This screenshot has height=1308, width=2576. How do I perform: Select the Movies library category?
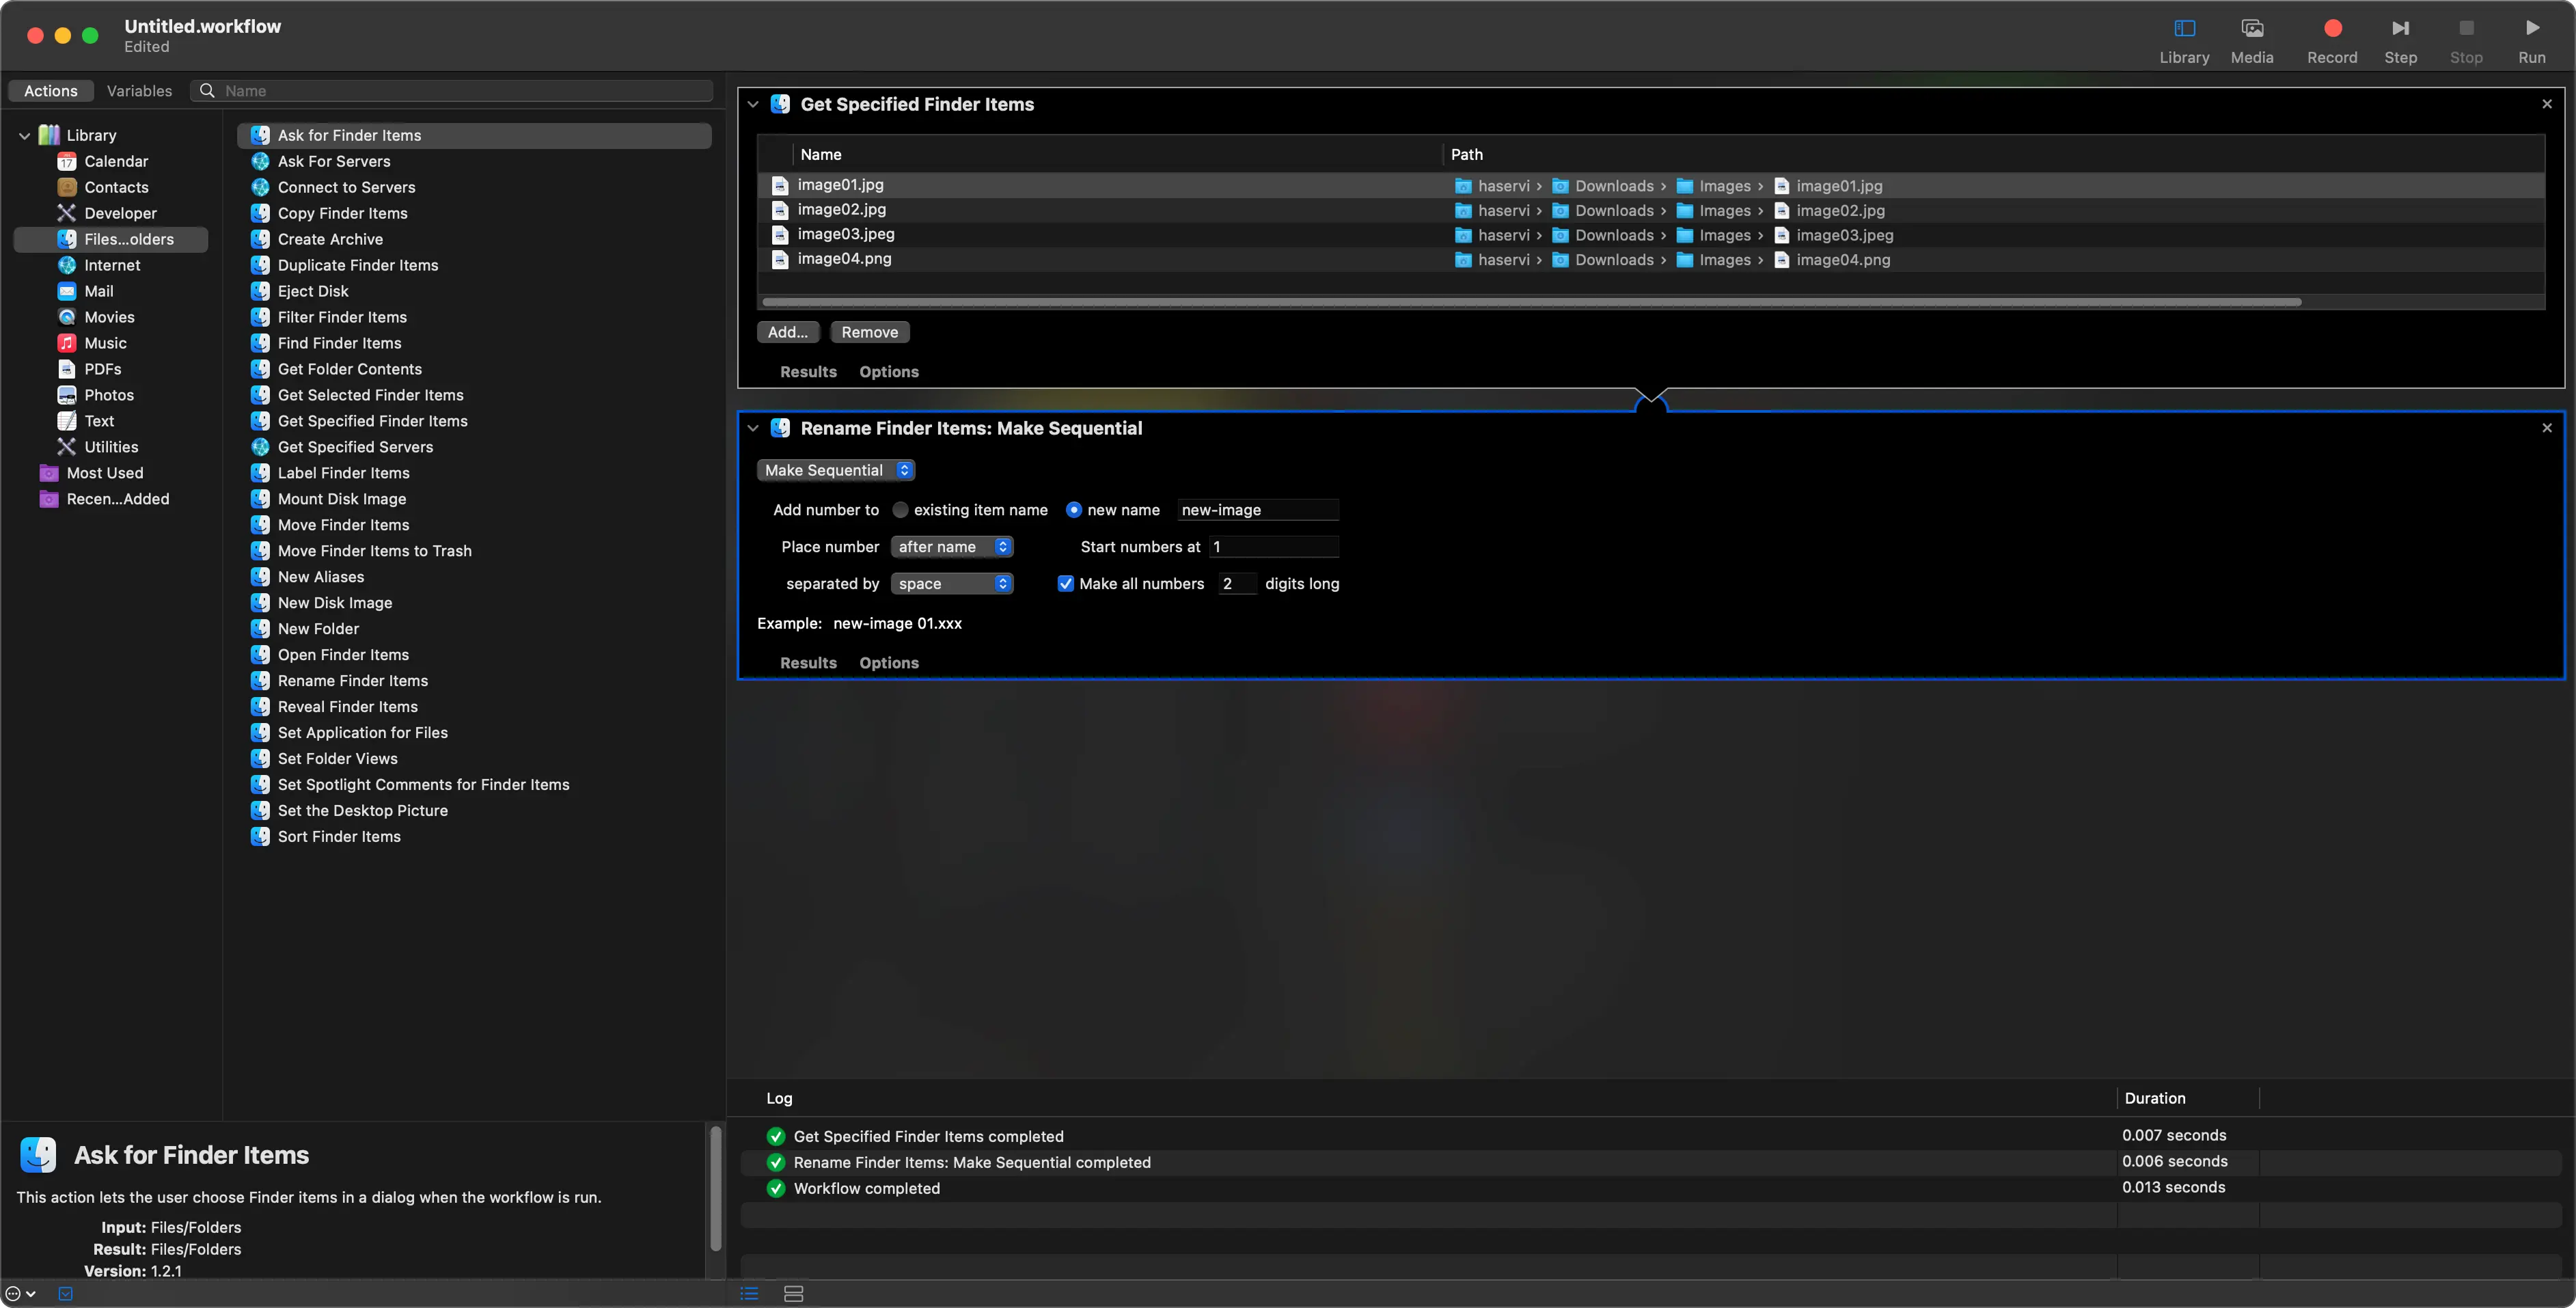pyautogui.click(x=109, y=317)
